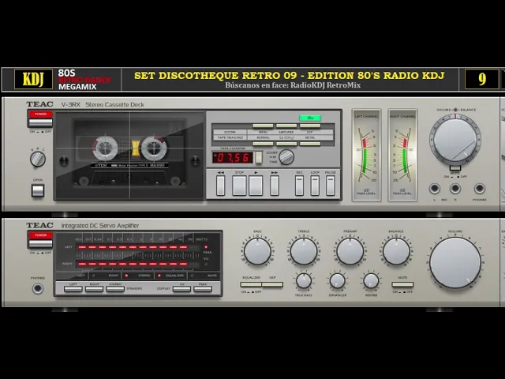Viewport: 505px width, 379px height.
Task: Toggle the deck MUTE switch under volume knob
Action: click(x=455, y=168)
